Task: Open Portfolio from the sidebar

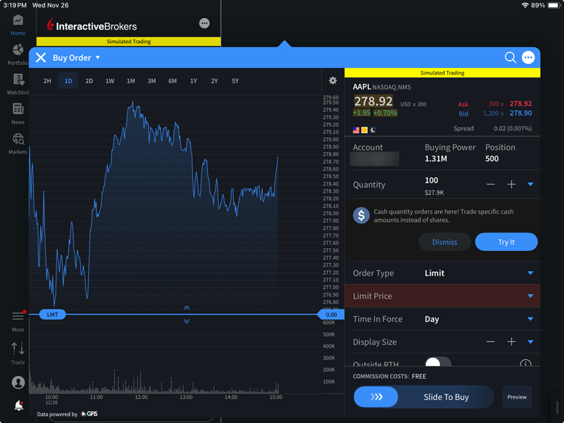Action: tap(18, 54)
